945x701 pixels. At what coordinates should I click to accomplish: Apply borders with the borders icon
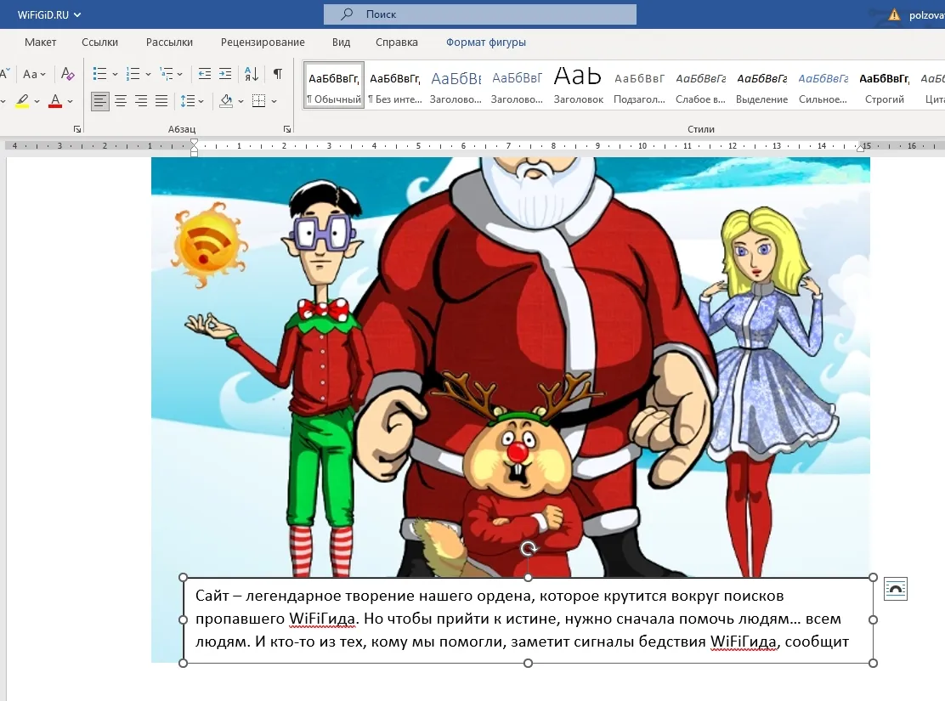point(258,100)
